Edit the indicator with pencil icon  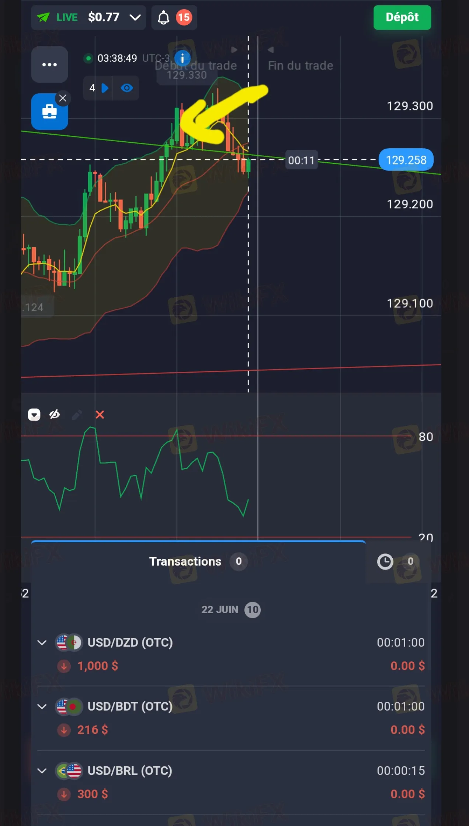[x=77, y=415]
